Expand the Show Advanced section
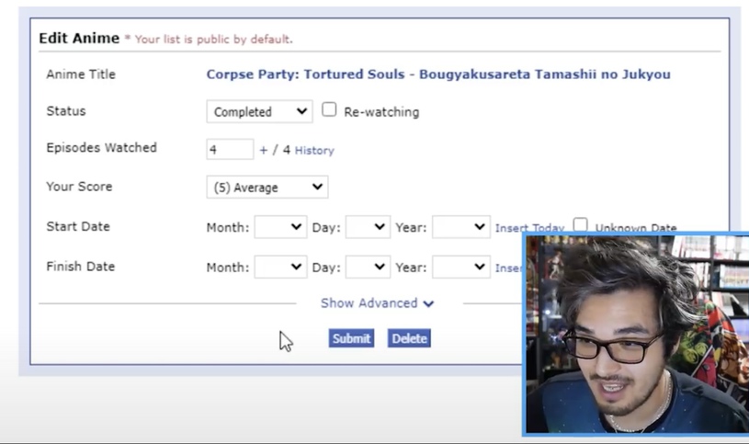Viewport: 749px width, 444px height. tap(377, 303)
